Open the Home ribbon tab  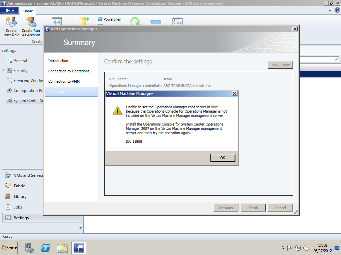[28, 11]
